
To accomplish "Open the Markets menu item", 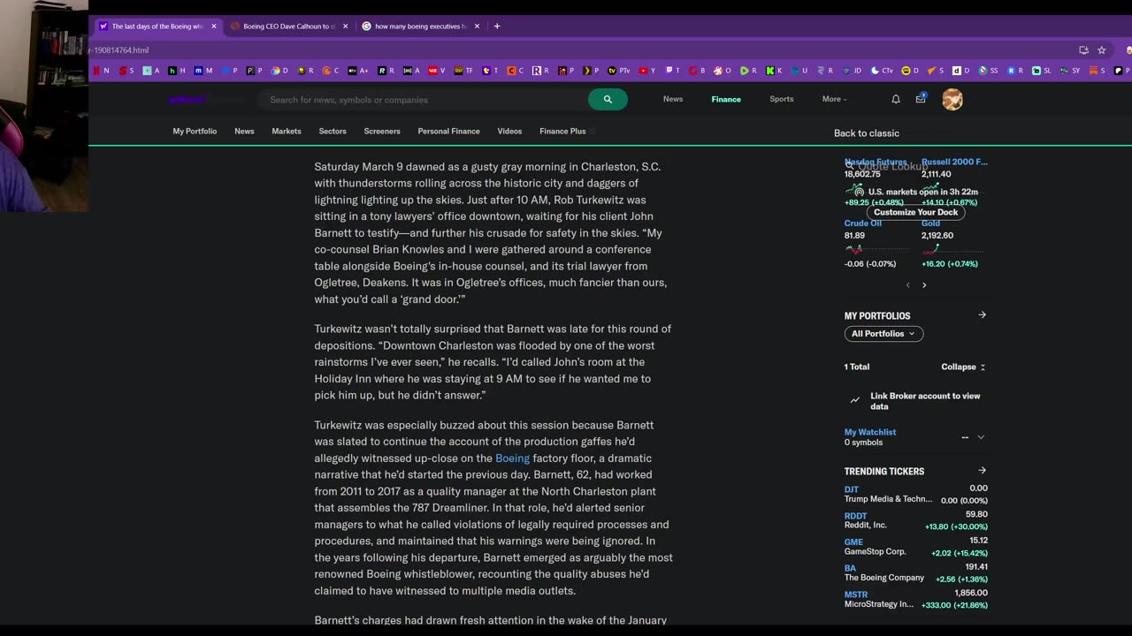I will coord(287,131).
